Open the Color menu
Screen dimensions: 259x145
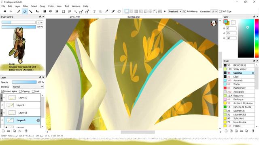point(51,6)
